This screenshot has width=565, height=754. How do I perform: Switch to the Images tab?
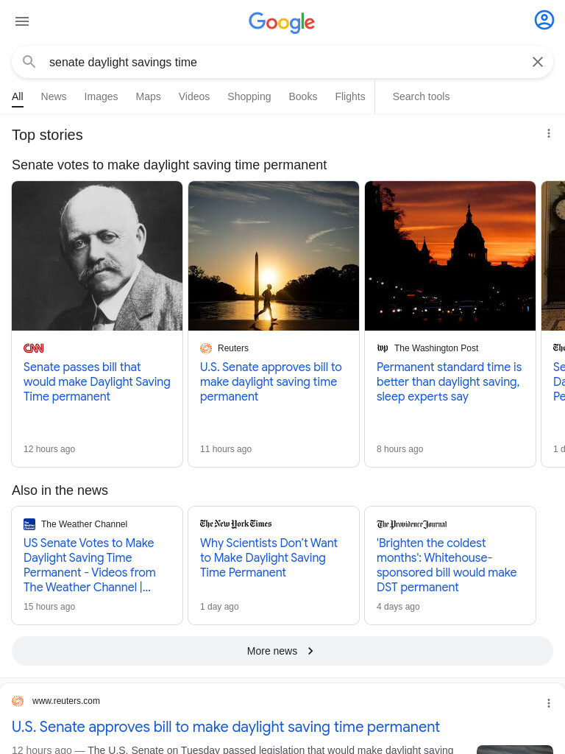pos(101,96)
